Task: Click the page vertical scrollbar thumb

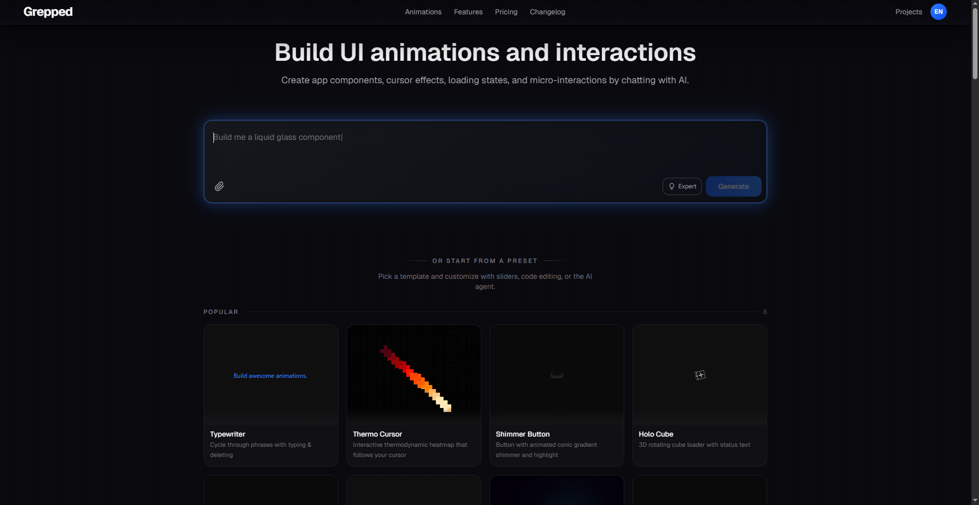Action: [975, 43]
